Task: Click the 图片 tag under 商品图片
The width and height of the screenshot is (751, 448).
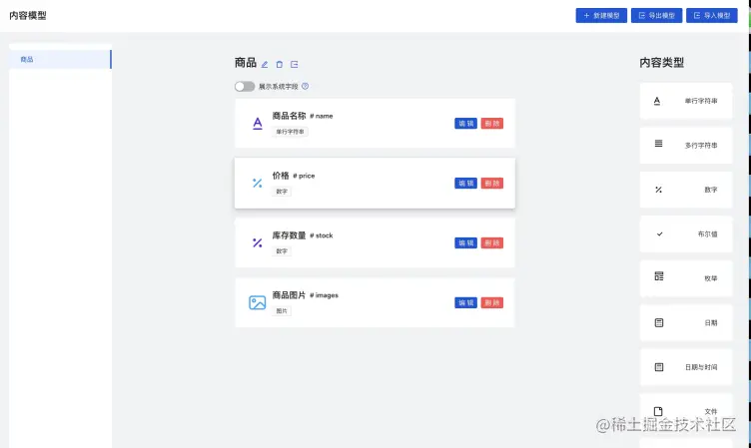Action: click(282, 311)
